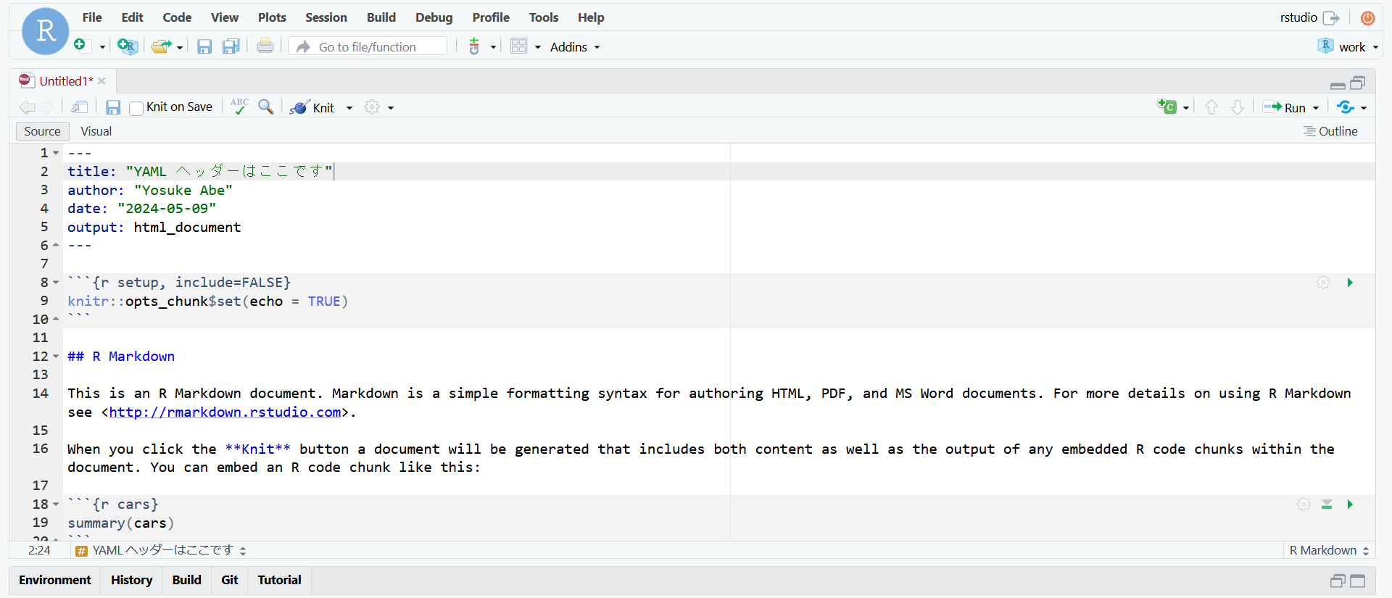Expand the Knit options dropdown arrow
Viewport: 1392px width, 598px height.
(349, 108)
